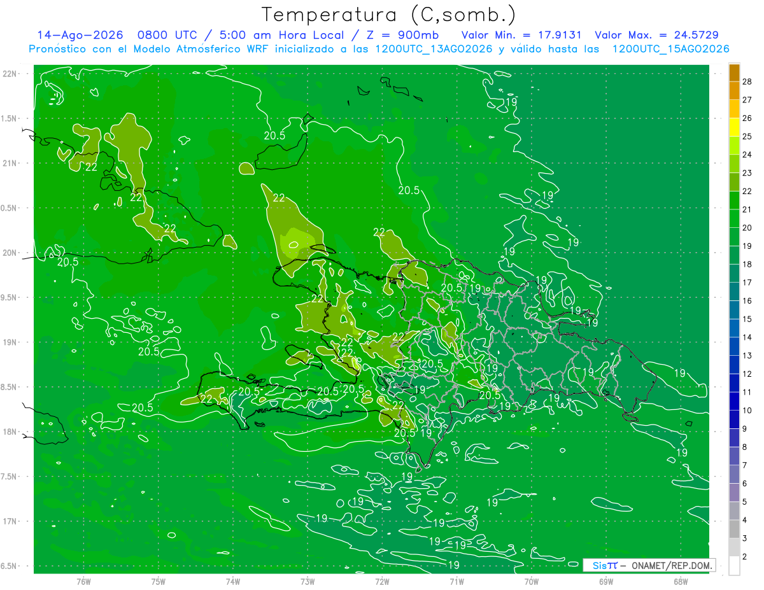Pick the orange-brown swatch between 27 and 28
764x590 pixels.
coord(734,90)
